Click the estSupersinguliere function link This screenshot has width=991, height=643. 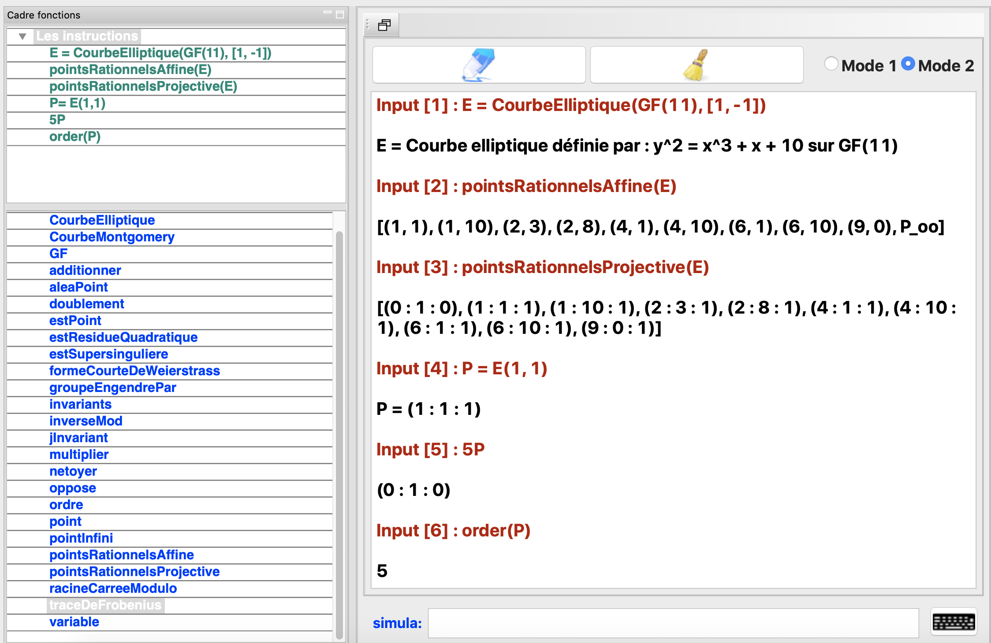coord(108,354)
